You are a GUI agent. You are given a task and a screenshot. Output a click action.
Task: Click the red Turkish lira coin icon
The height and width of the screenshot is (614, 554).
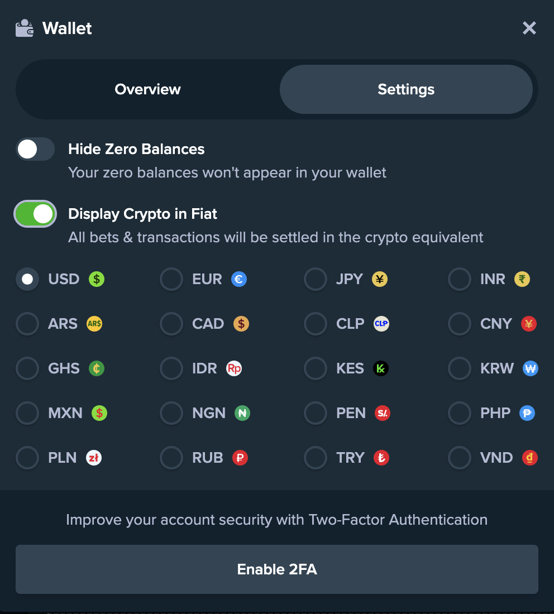[x=381, y=458]
